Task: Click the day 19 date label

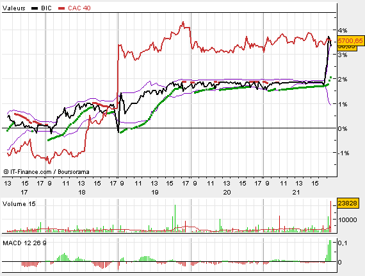Action: tap(155, 193)
